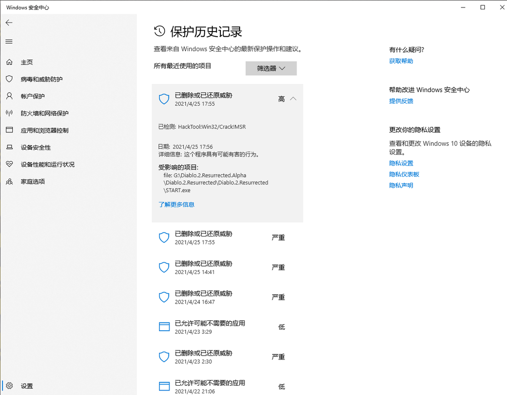Image resolution: width=507 pixels, height=395 pixels.
Task: Click the home icon for 主页
Action: pyautogui.click(x=9, y=62)
